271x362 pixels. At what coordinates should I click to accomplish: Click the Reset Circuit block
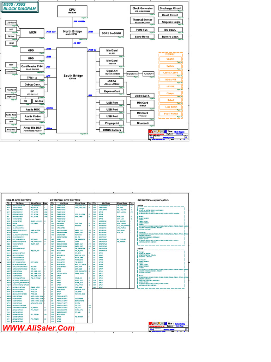point(170,15)
